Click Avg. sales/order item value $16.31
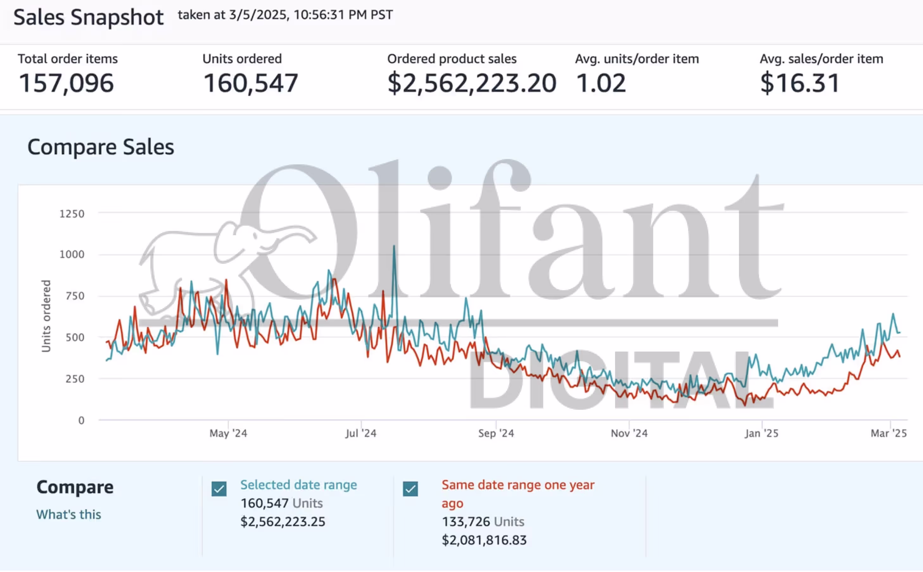Viewport: 923px width, 572px height. pyautogui.click(x=800, y=83)
